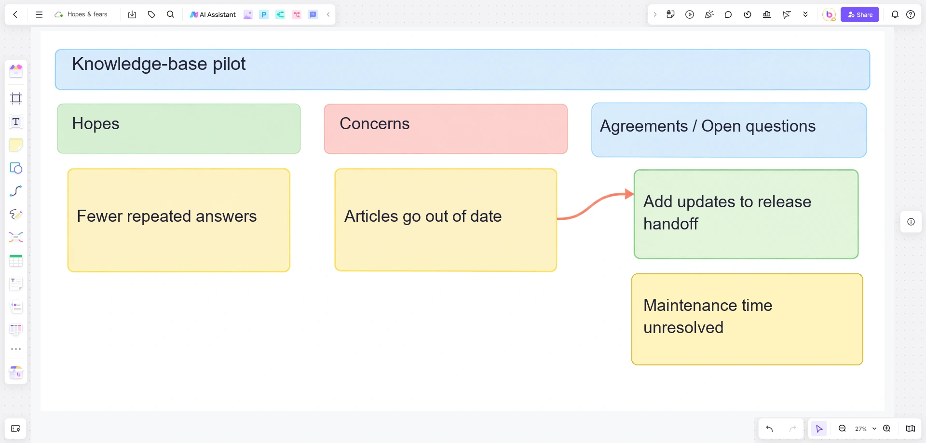Click the blue AI chat bubble icon
The width and height of the screenshot is (926, 443).
[x=313, y=14]
